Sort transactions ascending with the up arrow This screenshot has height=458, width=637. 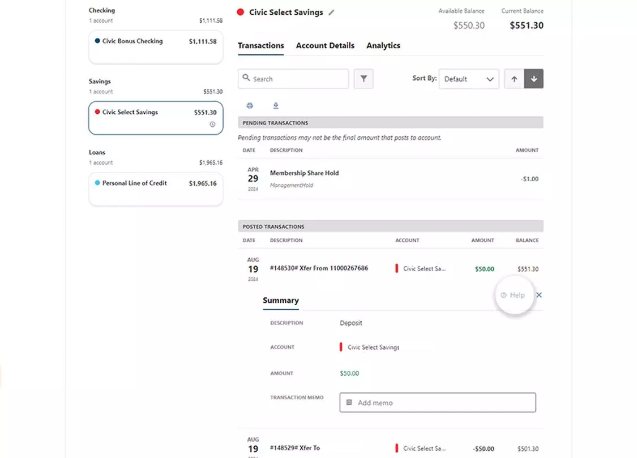[514, 79]
